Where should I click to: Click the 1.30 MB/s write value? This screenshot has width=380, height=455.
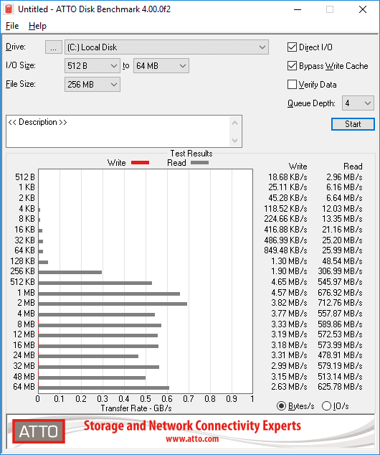pyautogui.click(x=289, y=261)
